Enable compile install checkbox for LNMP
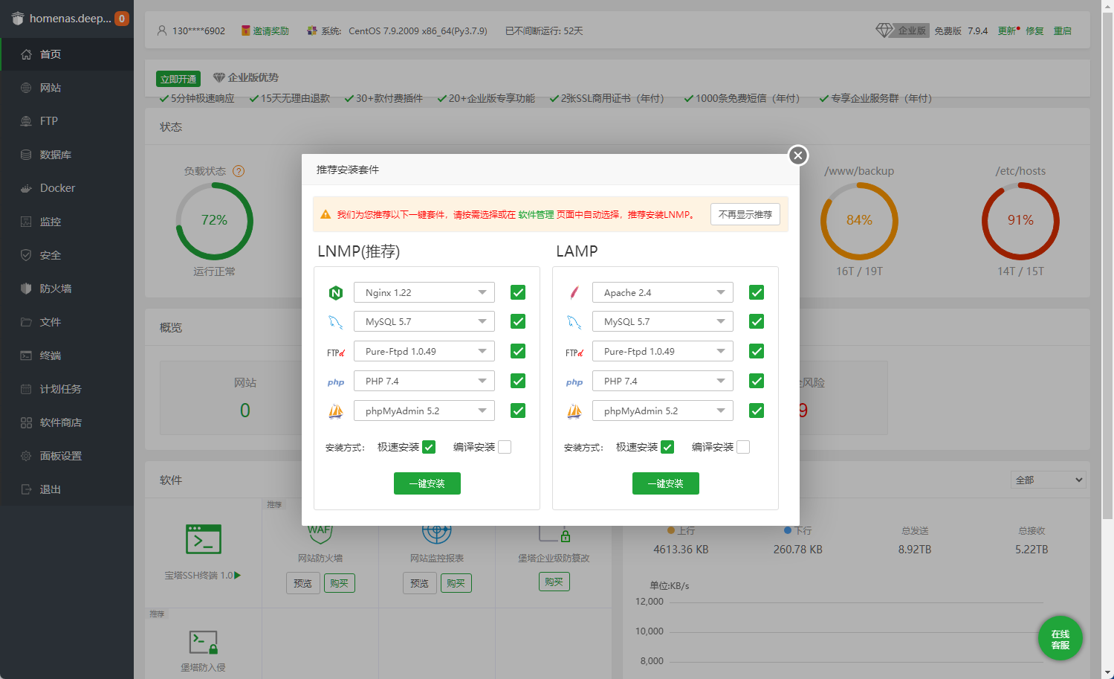 505,447
